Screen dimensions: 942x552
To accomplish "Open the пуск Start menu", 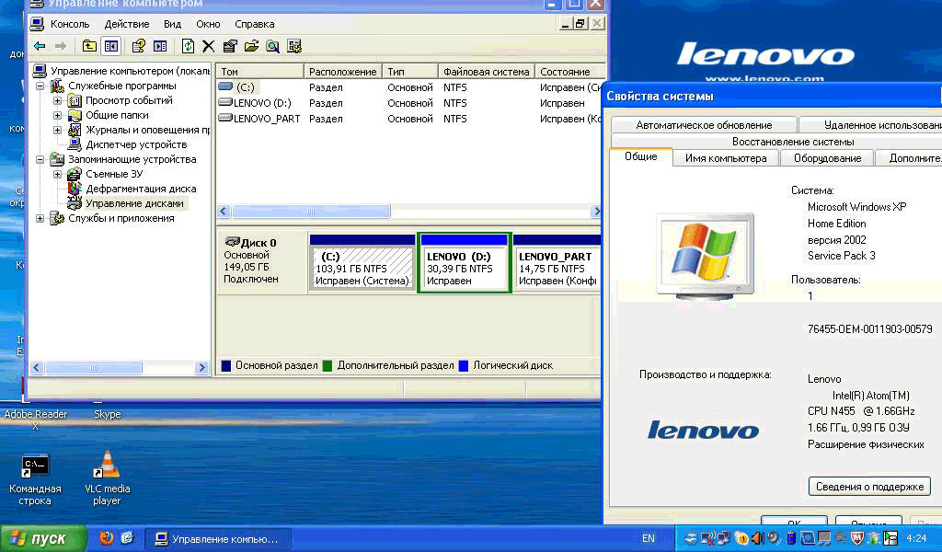I will (x=43, y=538).
